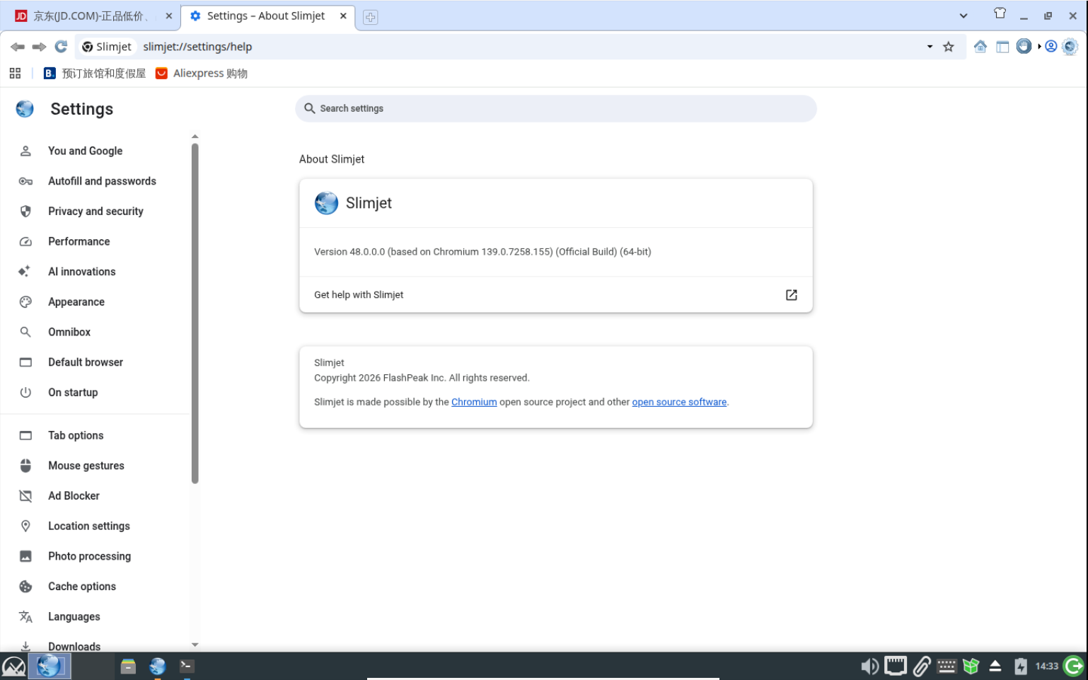Click the new tab plus button
The width and height of the screenshot is (1088, 680).
(370, 17)
